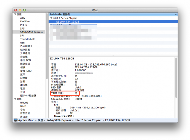Viewport: 190px width, 140px height.
Task: Select 記憶體 in the sidebar
Action: click(x=24, y=78)
